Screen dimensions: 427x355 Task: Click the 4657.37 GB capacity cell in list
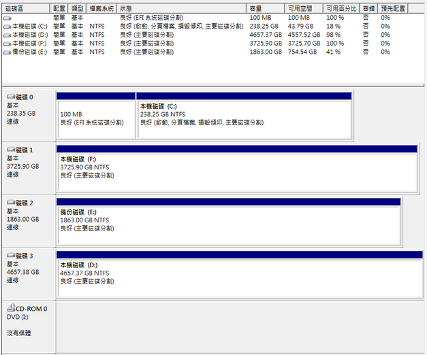(x=266, y=35)
